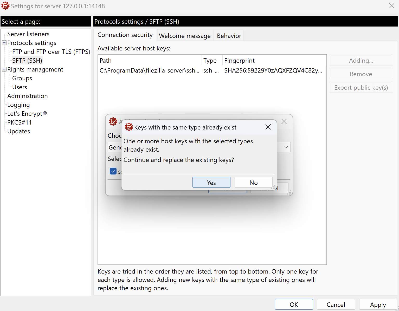Toggle the ssh key type checkbox in the back dialog
Image resolution: width=399 pixels, height=311 pixels.
point(113,171)
